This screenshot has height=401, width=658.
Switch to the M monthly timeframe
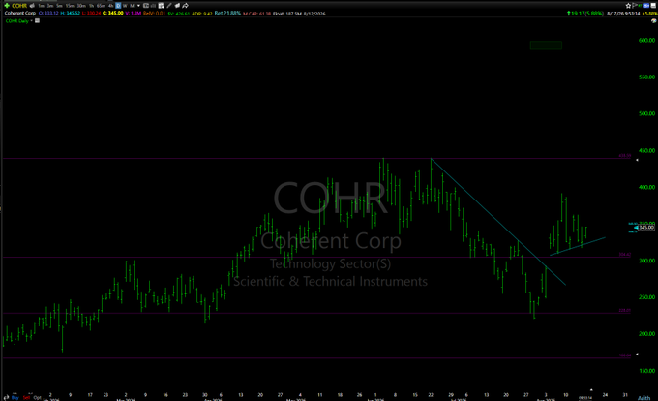click(132, 6)
